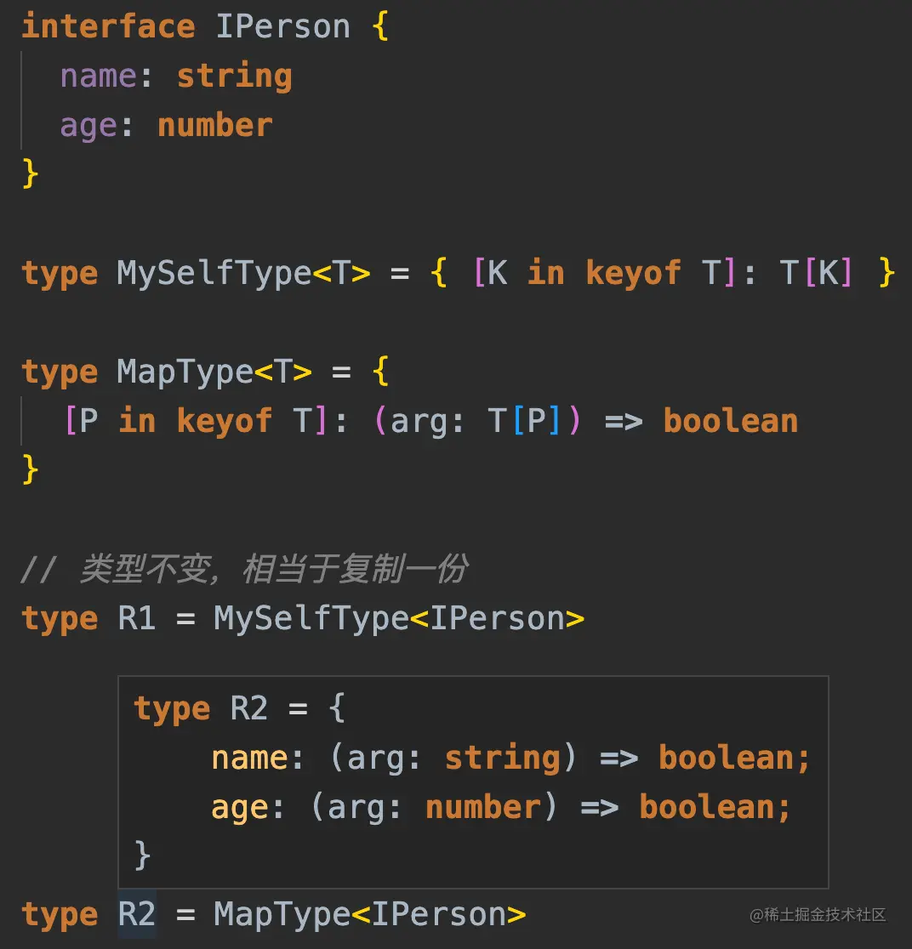Screen dimensions: 912x949
Task: Click 'keyof' in the MySelfType line
Action: tap(634, 273)
